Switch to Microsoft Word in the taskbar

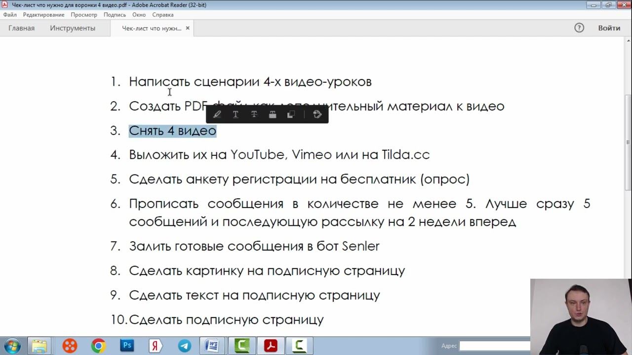(x=213, y=346)
